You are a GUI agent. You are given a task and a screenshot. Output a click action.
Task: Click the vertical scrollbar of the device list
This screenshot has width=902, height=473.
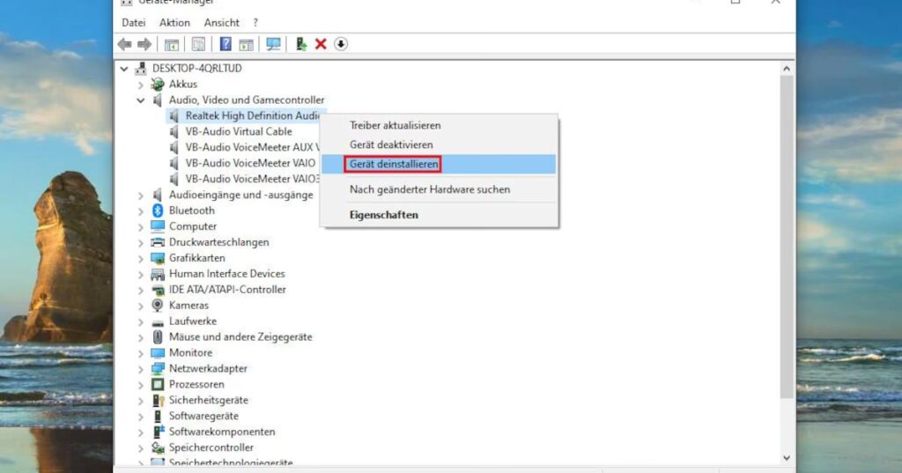coord(787,264)
